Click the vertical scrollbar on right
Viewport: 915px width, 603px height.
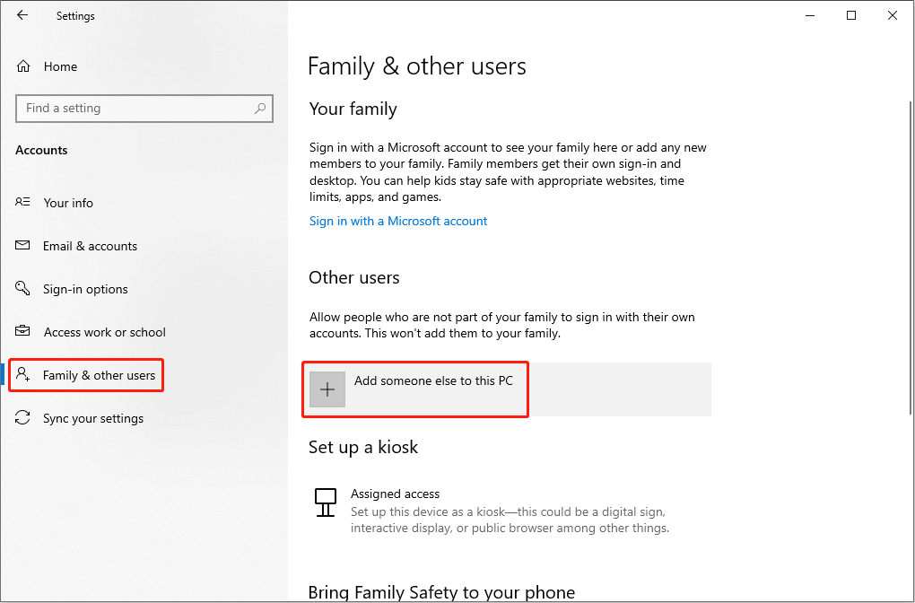911,257
